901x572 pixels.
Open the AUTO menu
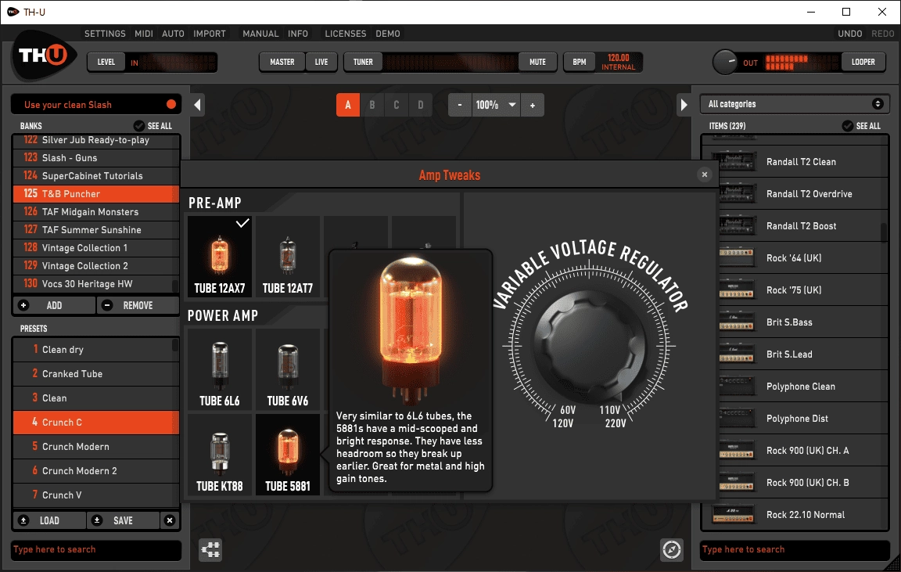pyautogui.click(x=173, y=34)
